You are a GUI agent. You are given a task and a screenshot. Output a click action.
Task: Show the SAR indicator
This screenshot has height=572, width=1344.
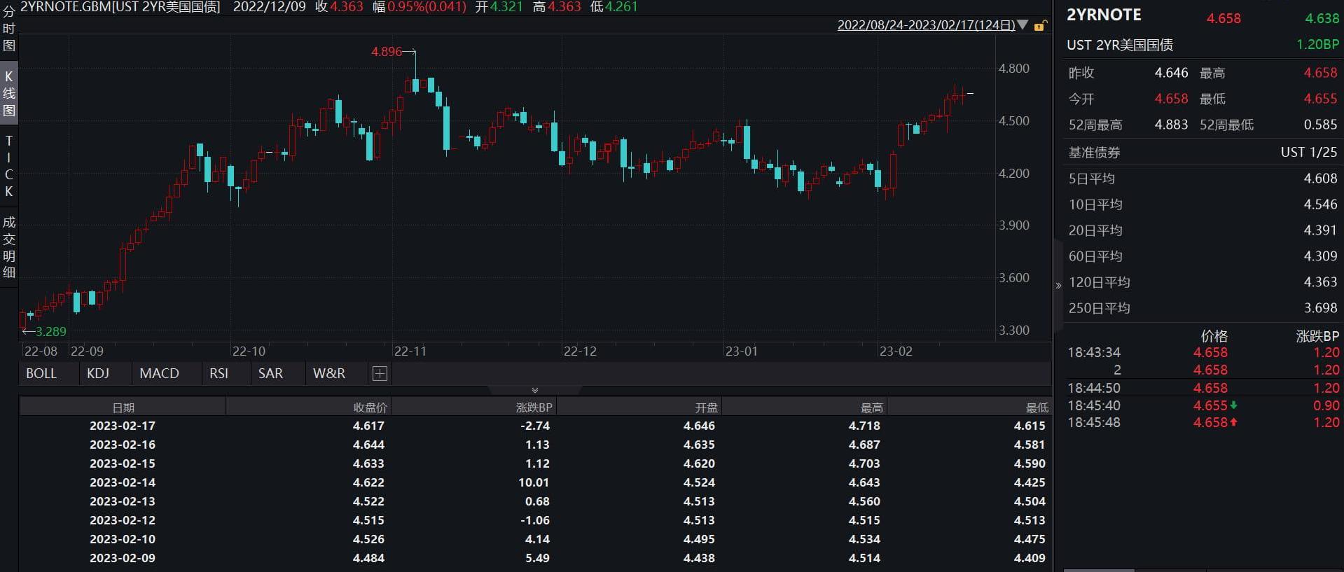[x=270, y=374]
